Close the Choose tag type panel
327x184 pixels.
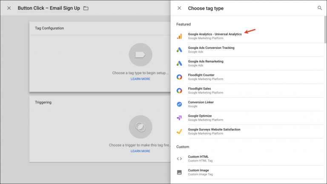tap(179, 8)
